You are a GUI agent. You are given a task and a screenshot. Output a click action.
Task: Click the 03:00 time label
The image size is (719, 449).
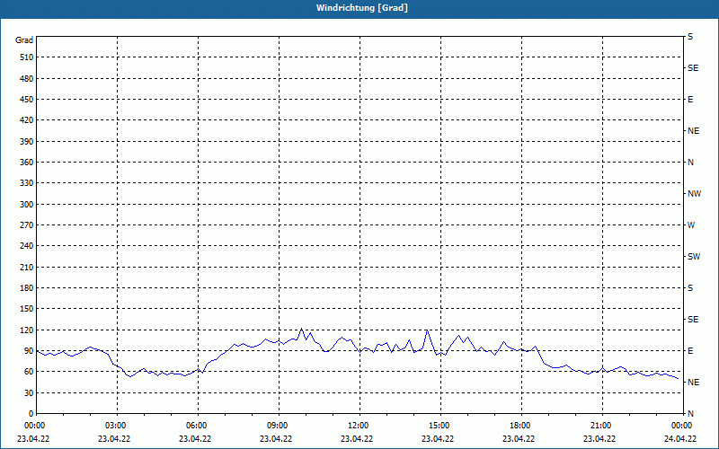point(116,425)
